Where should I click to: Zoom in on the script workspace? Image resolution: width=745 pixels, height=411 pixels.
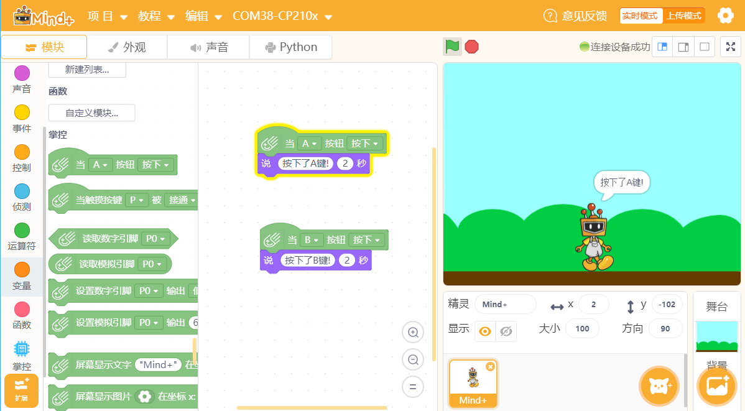click(x=413, y=332)
